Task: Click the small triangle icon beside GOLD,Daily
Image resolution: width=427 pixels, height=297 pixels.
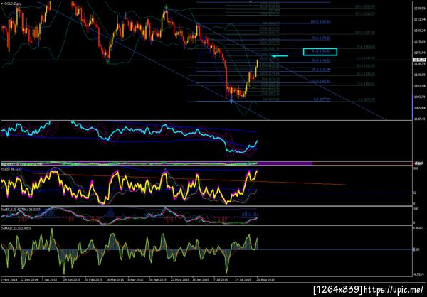Action: tap(2, 2)
